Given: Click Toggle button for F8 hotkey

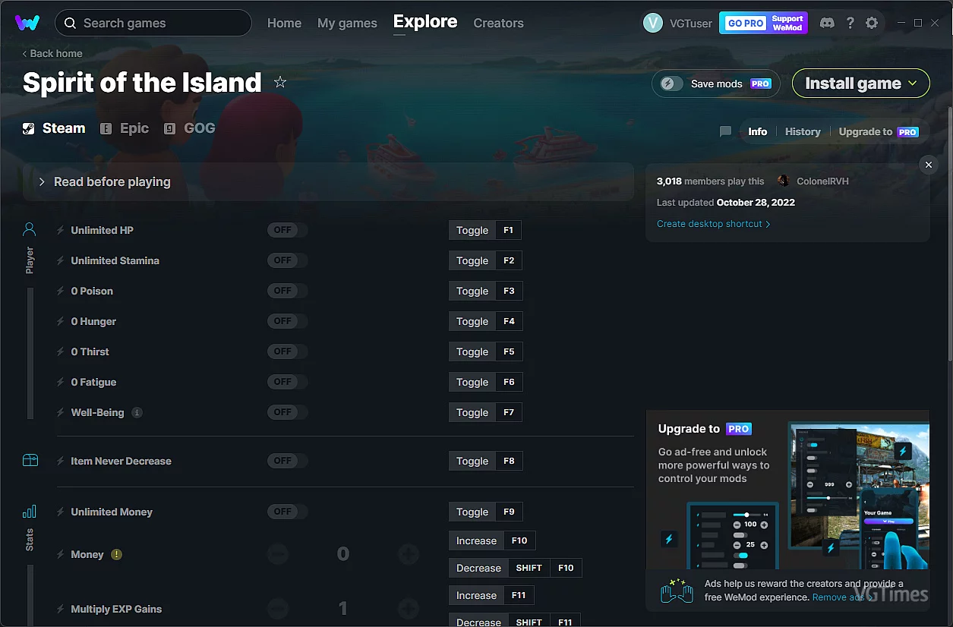Looking at the screenshot, I should pos(472,461).
